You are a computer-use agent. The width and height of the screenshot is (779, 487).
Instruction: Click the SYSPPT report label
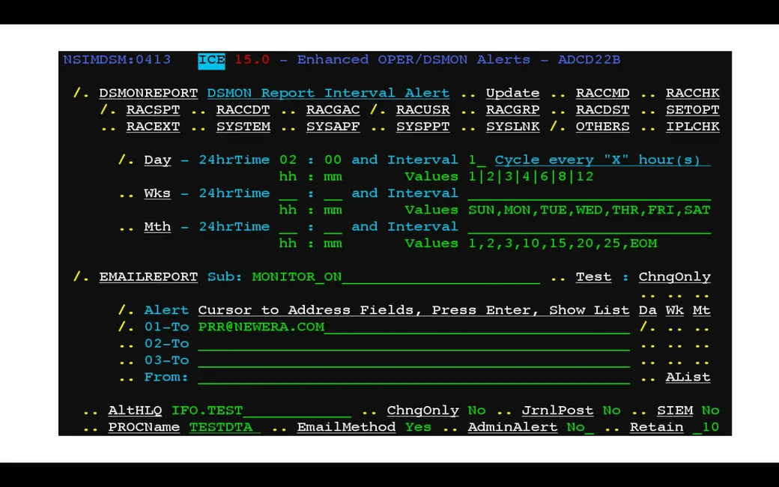(x=422, y=127)
